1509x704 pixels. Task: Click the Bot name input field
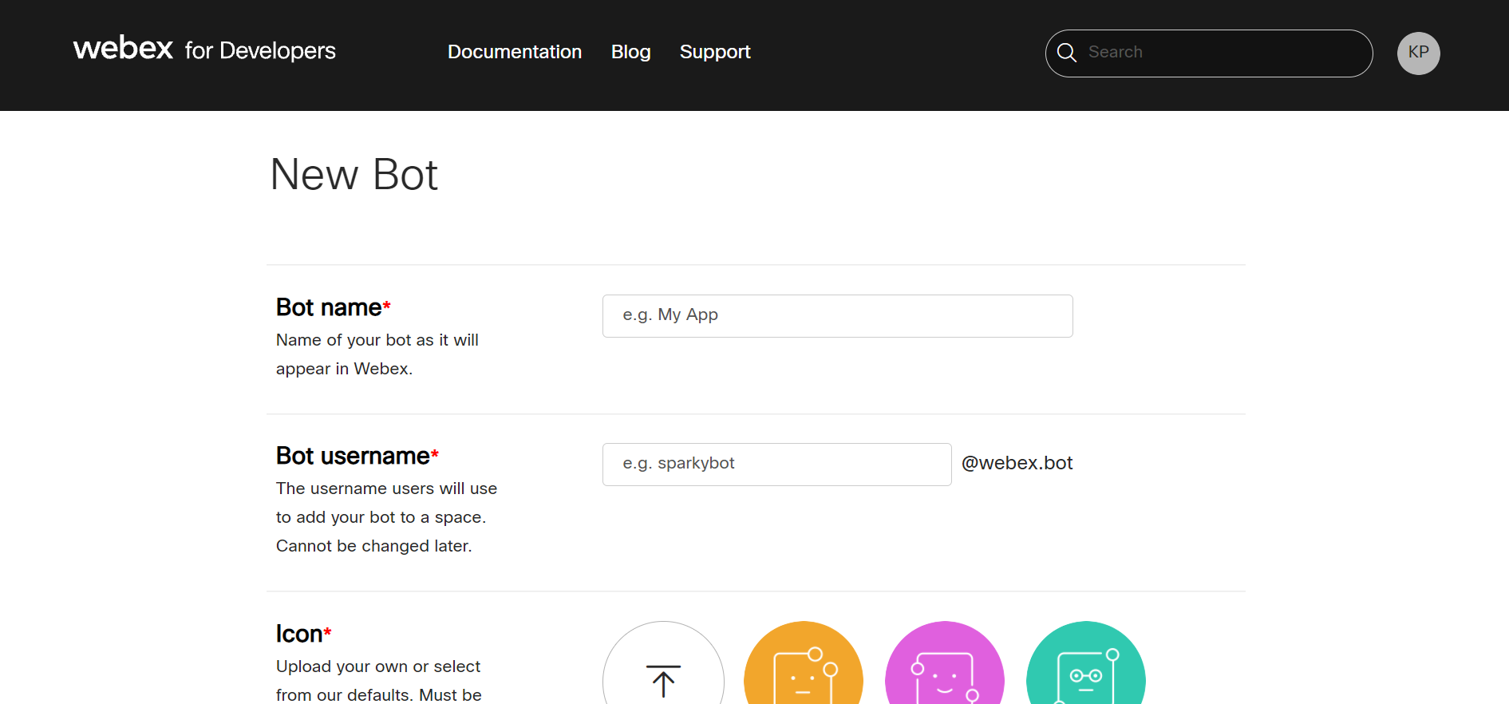pyautogui.click(x=837, y=316)
